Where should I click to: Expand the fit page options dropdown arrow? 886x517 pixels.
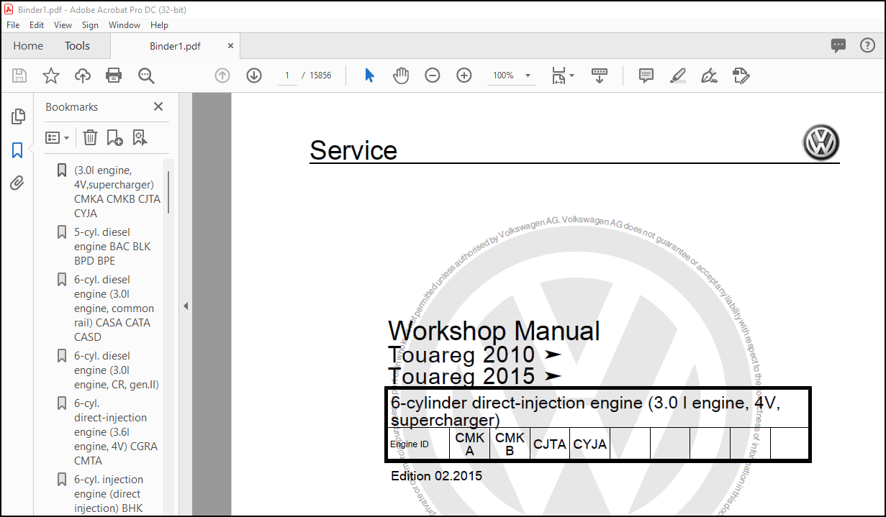[x=572, y=75]
